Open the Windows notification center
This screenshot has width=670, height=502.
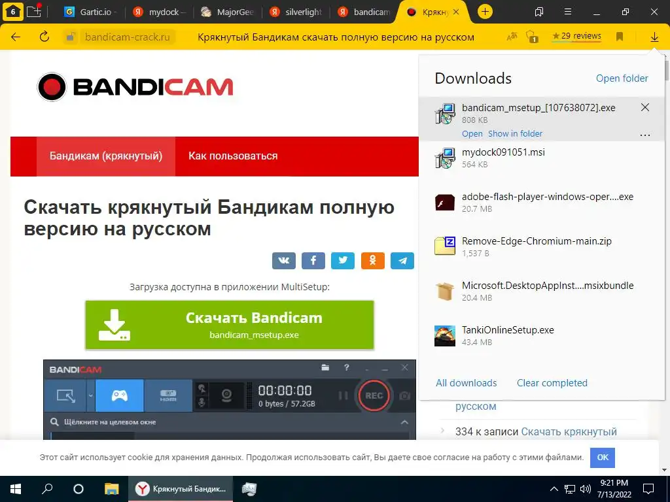[x=648, y=489]
